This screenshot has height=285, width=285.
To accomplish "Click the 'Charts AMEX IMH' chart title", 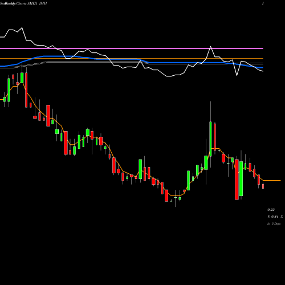I will coord(31,3).
